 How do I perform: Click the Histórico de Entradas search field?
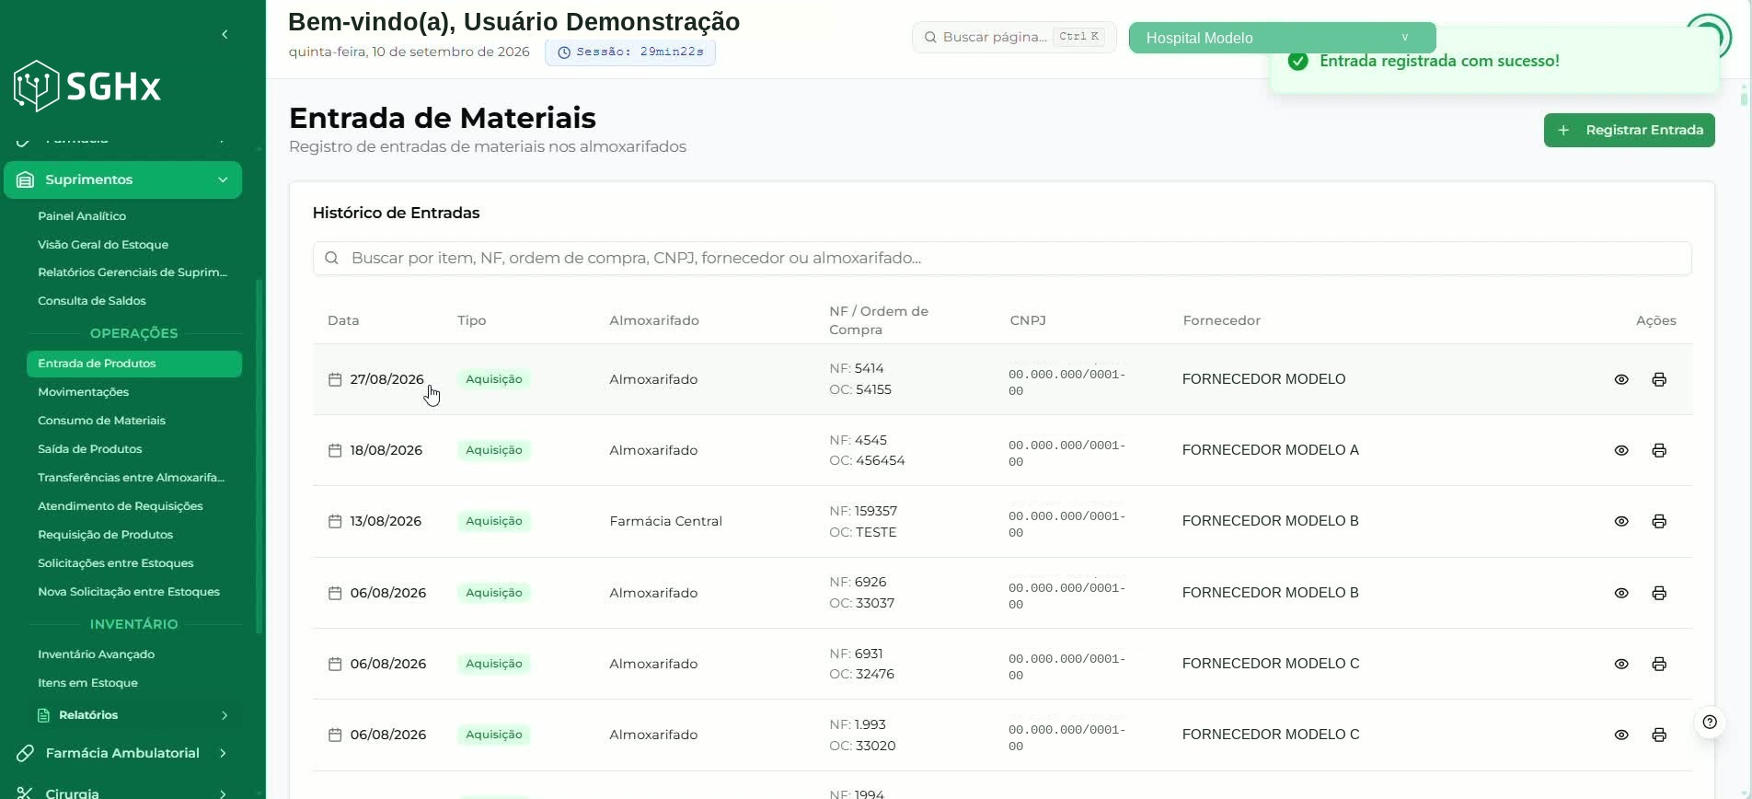1002,258
